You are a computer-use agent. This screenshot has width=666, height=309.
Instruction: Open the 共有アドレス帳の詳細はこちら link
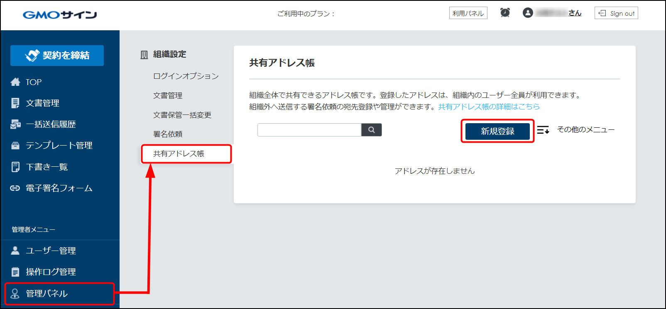tap(489, 107)
